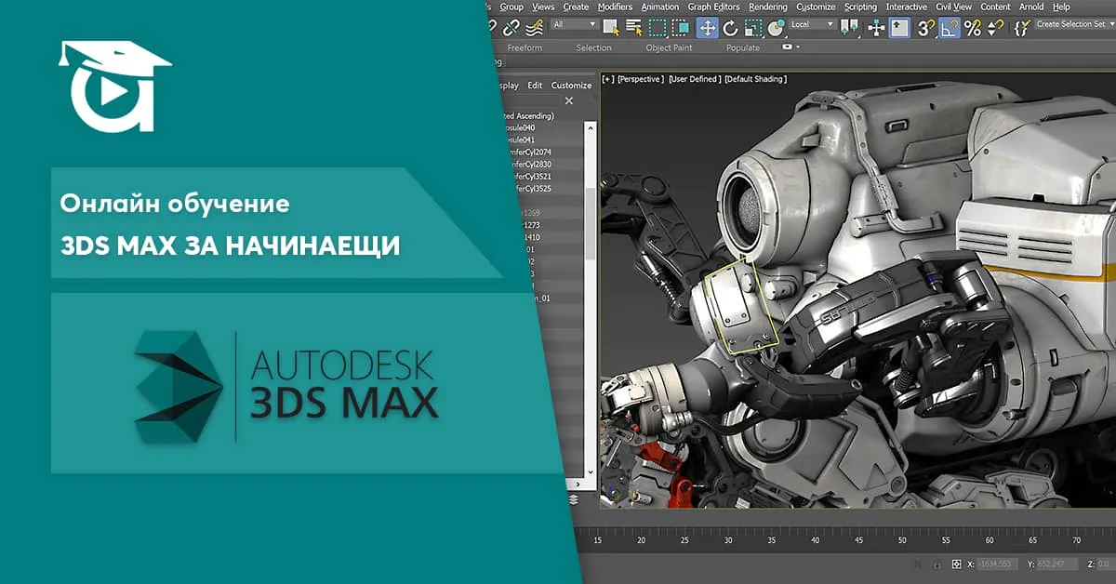
Task: Open the Rendering menu
Action: point(768,7)
